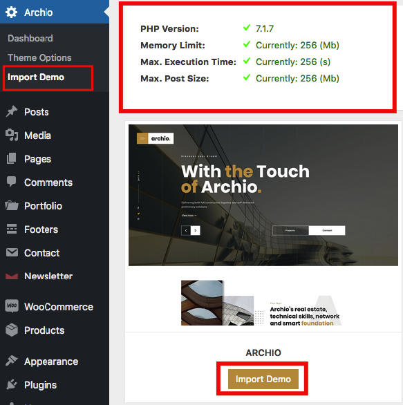Image resolution: width=403 pixels, height=405 pixels.
Task: Click the ARCHIO demo title
Action: (263, 352)
